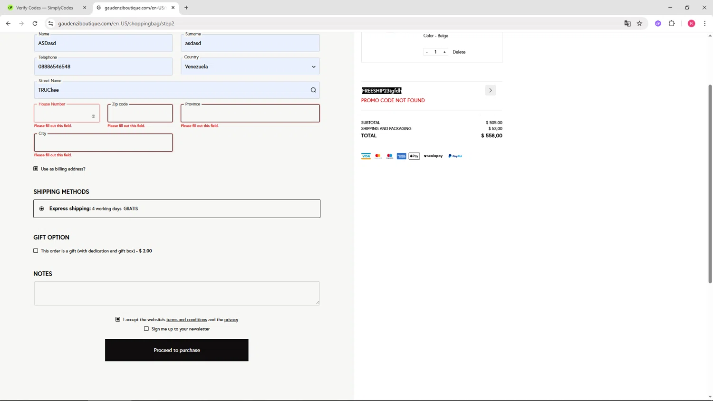Image resolution: width=713 pixels, height=401 pixels.
Task: Click the SHIPPING METHODS heading
Action: [x=61, y=191]
